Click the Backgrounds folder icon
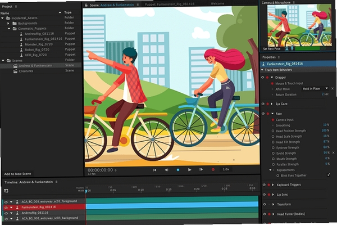 click(x=15, y=23)
